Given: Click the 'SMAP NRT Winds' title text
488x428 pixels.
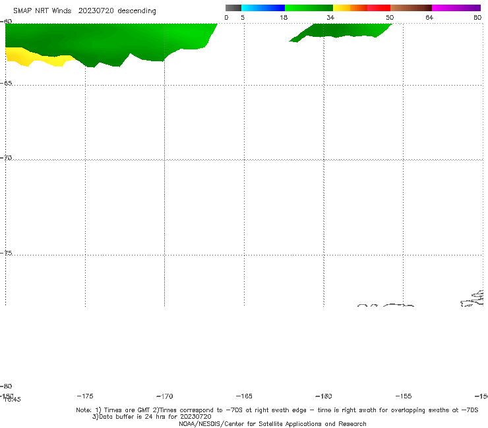Looking at the screenshot, I should [x=42, y=11].
